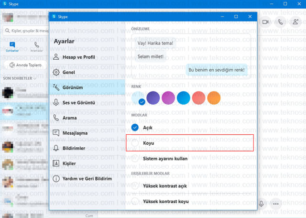Open Kişiler settings section

coord(87,163)
